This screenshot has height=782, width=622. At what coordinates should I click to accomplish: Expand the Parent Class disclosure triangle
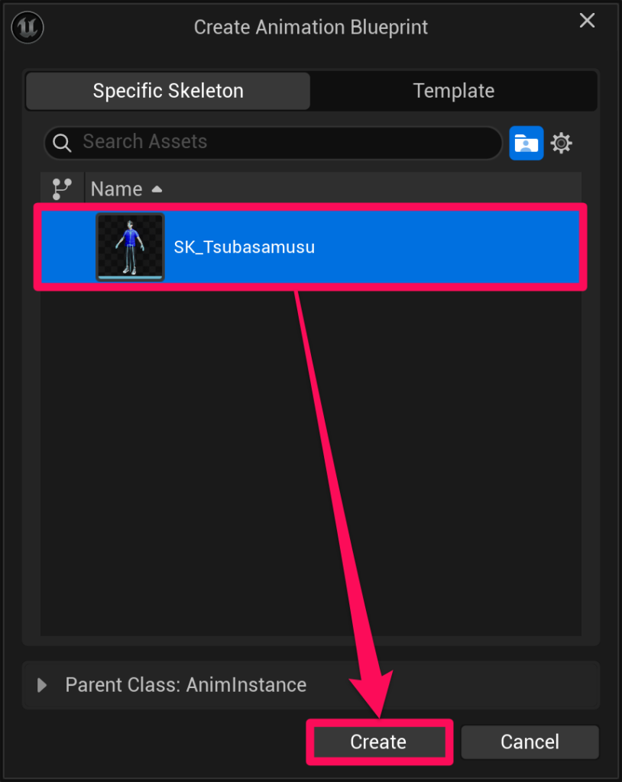(x=43, y=685)
